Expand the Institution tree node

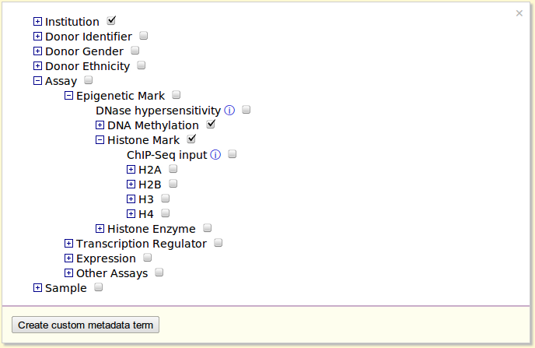37,22
